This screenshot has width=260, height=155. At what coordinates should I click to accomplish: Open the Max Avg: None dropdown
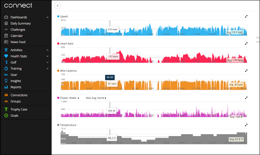click(96, 98)
